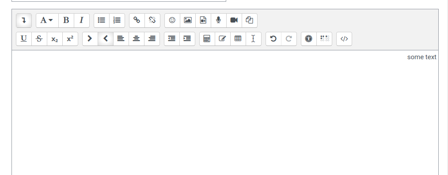The image size is (448, 175).
Task: Toggle strikethrough formatting
Action: pyautogui.click(x=39, y=38)
